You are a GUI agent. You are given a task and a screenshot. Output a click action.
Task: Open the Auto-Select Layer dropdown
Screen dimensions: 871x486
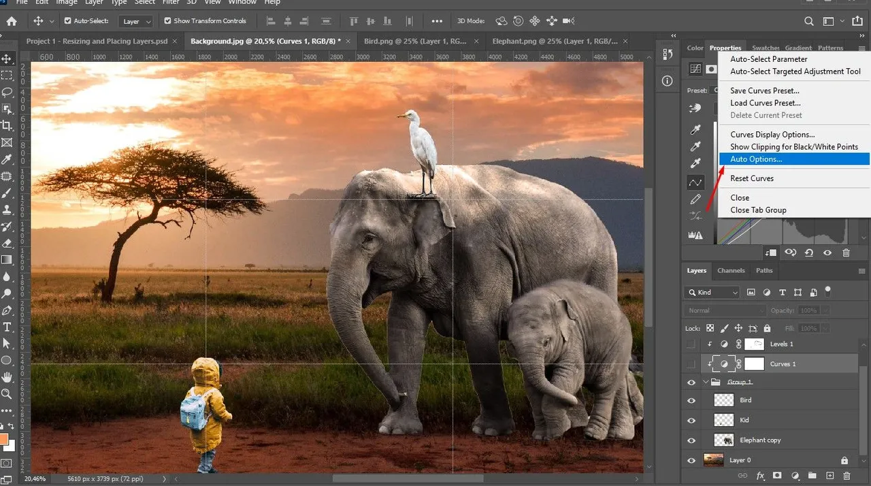click(x=136, y=21)
